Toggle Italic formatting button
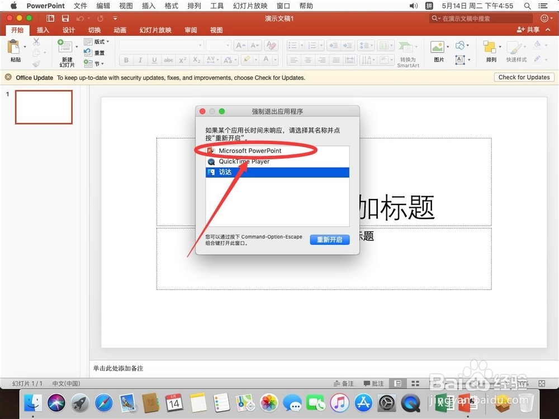Viewport: 559px width, 419px height. 140,60
